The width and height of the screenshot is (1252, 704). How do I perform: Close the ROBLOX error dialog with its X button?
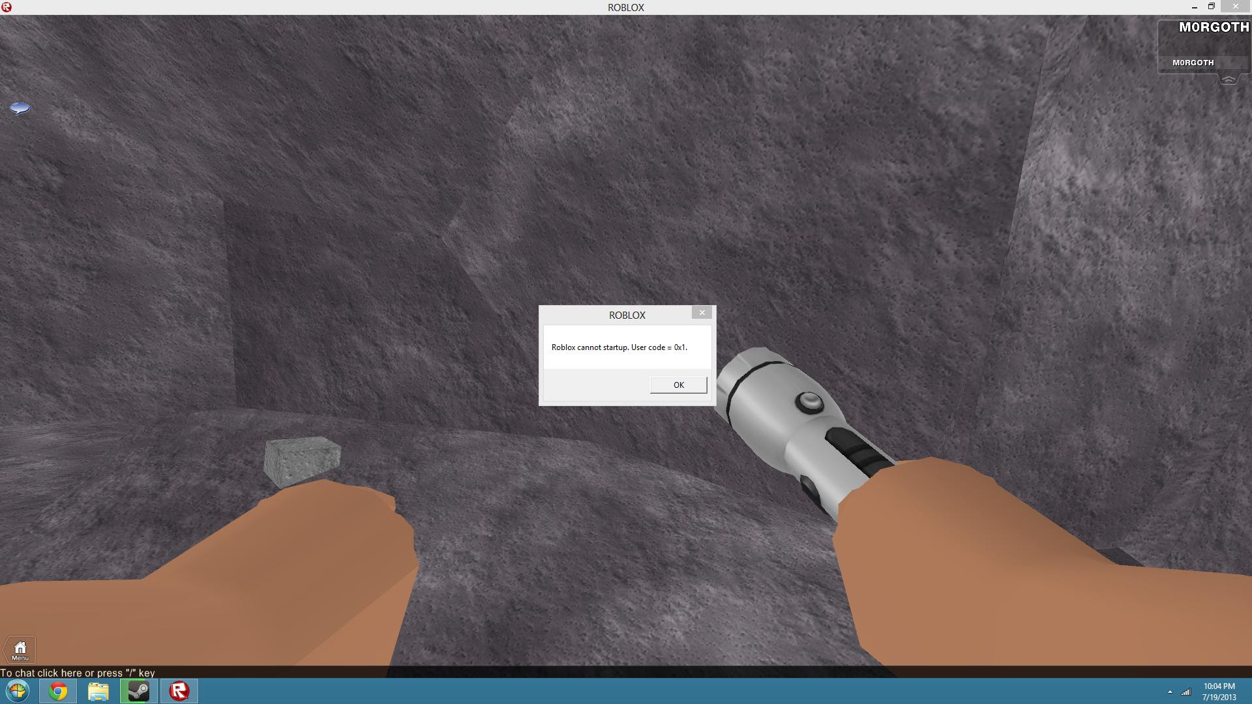702,313
